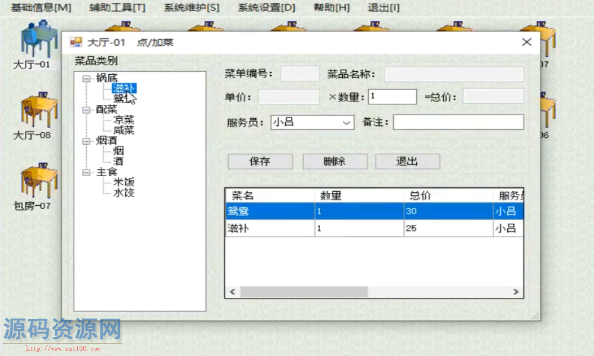Open the 帮助[H] menu

point(331,8)
